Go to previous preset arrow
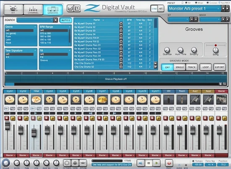 click(x=223, y=8)
